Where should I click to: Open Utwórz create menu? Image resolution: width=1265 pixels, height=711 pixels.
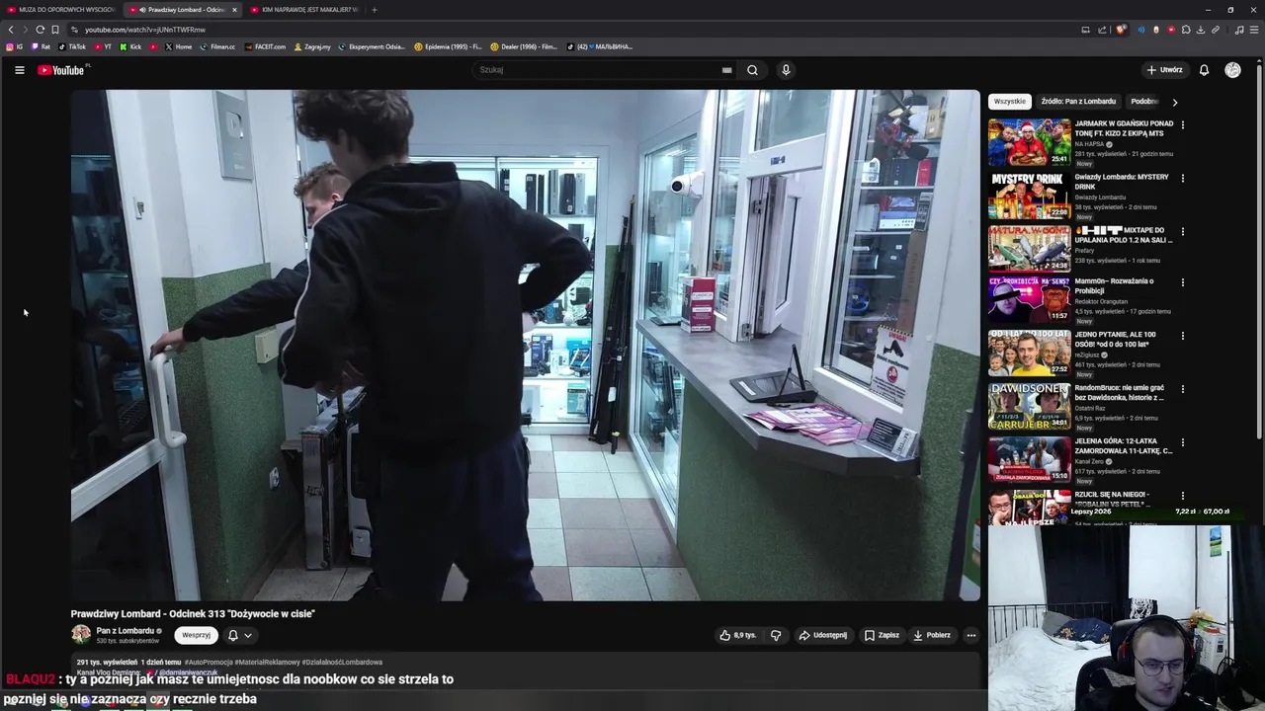[x=1164, y=70]
